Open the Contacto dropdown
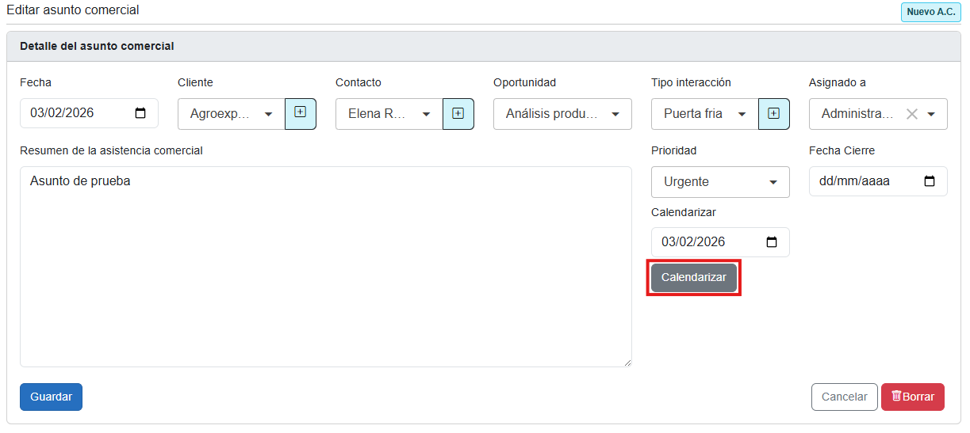Screen dimensions: 970x433 426,114
